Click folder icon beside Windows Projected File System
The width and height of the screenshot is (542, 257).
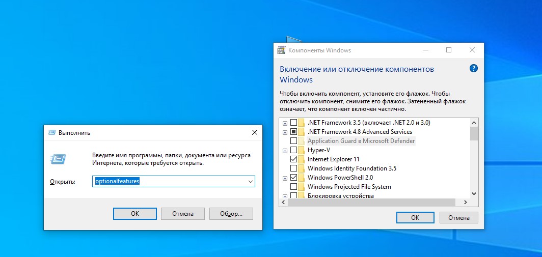click(302, 187)
